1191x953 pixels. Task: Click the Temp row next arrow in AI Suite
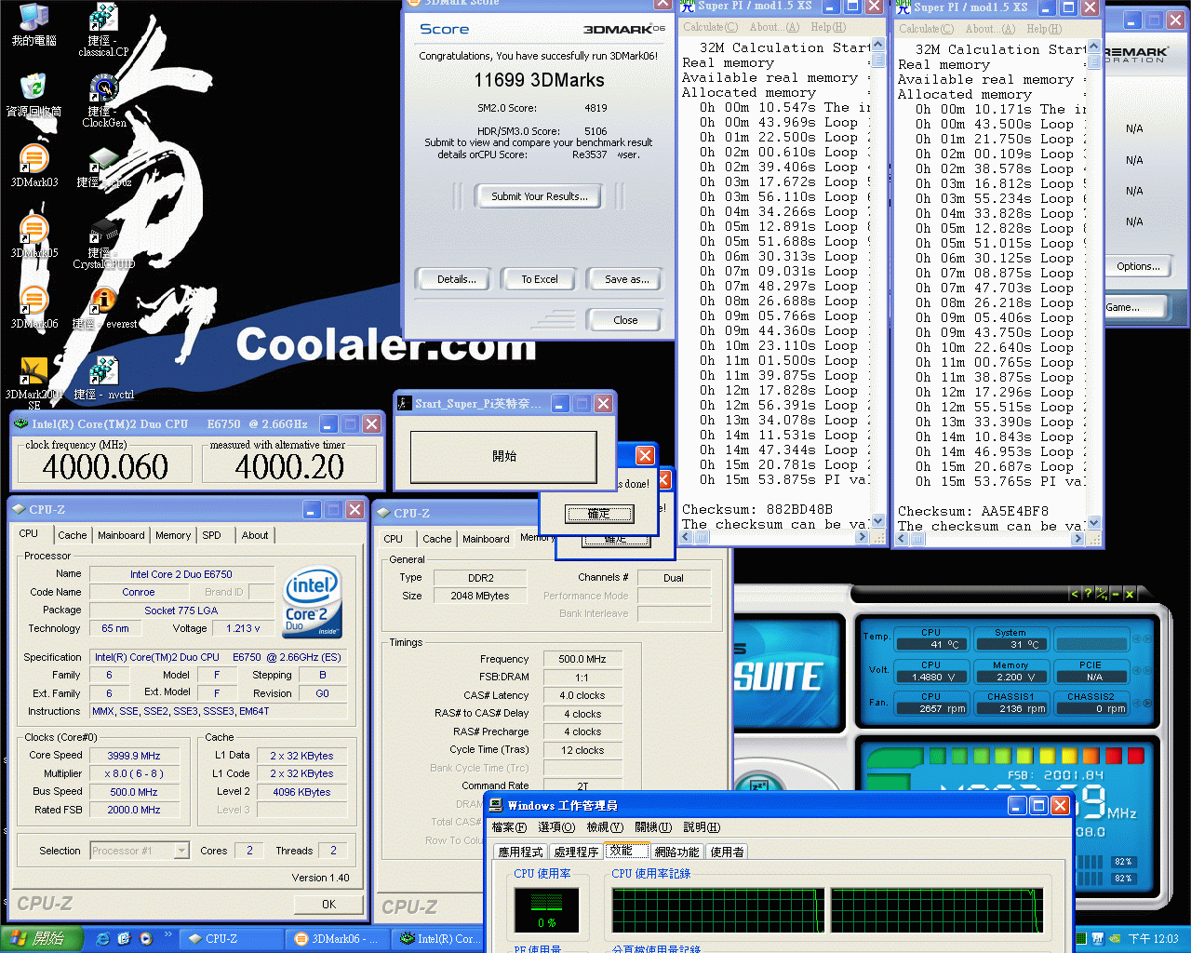[1149, 639]
